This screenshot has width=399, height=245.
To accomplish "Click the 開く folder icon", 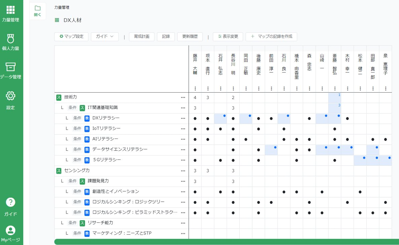I will pos(37,8).
